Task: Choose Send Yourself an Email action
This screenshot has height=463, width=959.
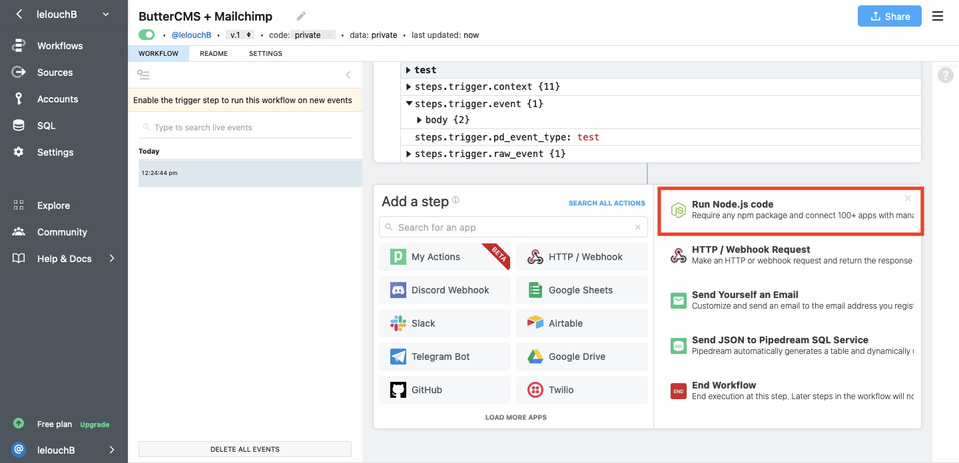Action: (x=791, y=300)
